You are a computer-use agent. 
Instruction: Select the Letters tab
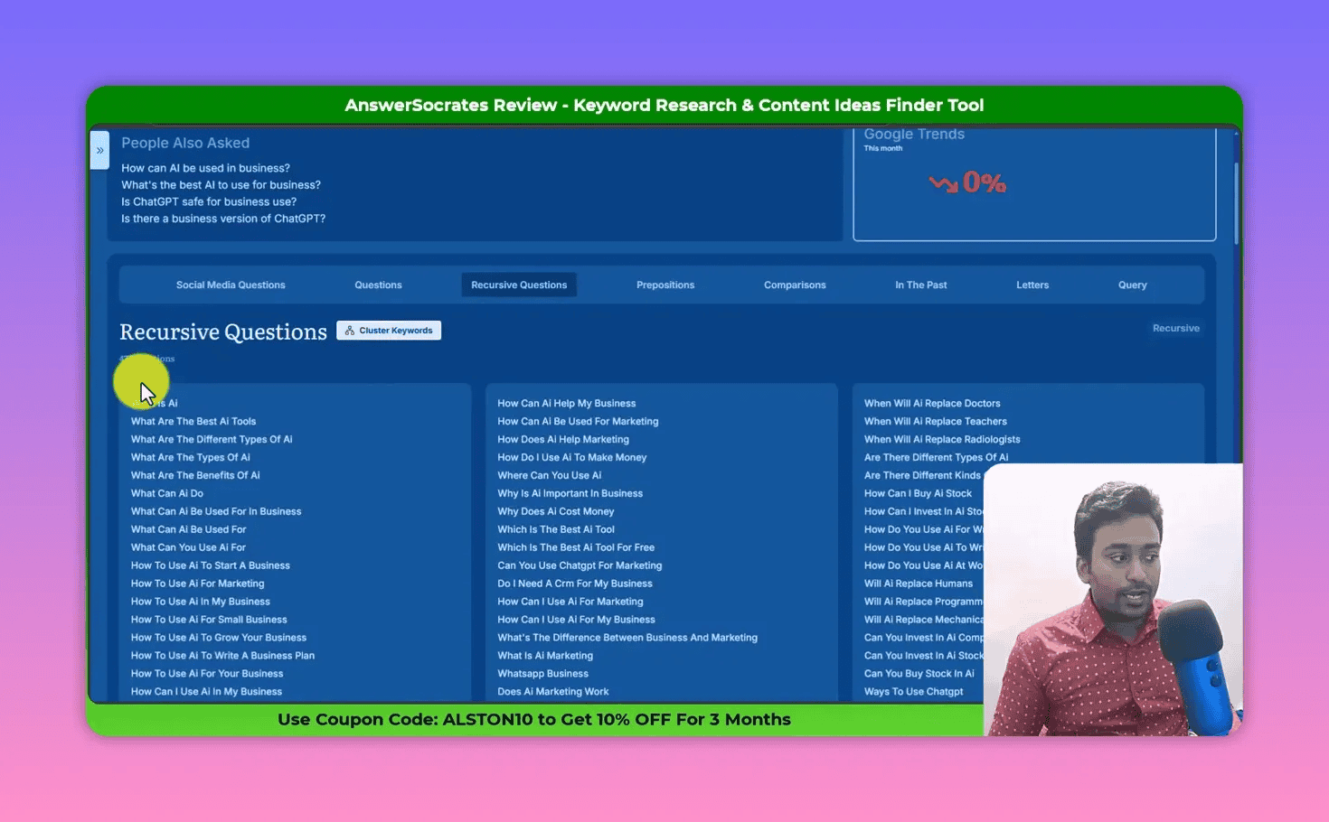(x=1032, y=285)
